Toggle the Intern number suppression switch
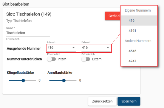This screenshot has height=108, width=164. pos(52,59)
